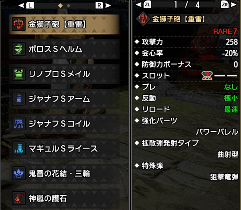Click the heavy bowgun icon for 金獅子砲【重雷】
This screenshot has height=210, width=241.
[x=19, y=24]
